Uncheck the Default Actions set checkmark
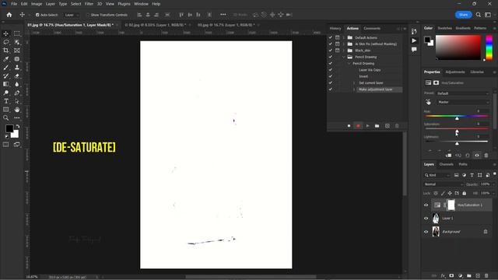The height and width of the screenshot is (280, 498). [x=330, y=37]
